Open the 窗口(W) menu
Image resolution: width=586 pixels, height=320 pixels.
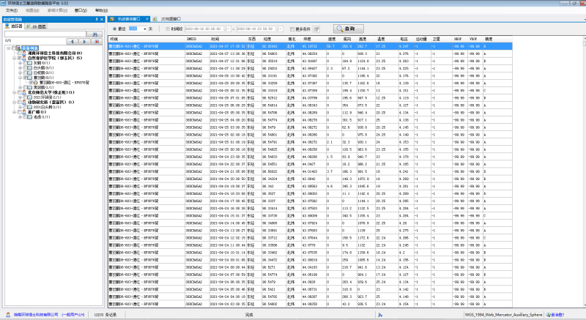pyautogui.click(x=78, y=10)
